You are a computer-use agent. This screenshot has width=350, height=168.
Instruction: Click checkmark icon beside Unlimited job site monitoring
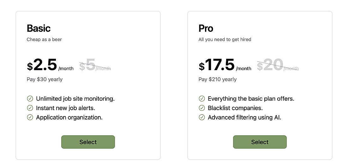[x=30, y=98]
